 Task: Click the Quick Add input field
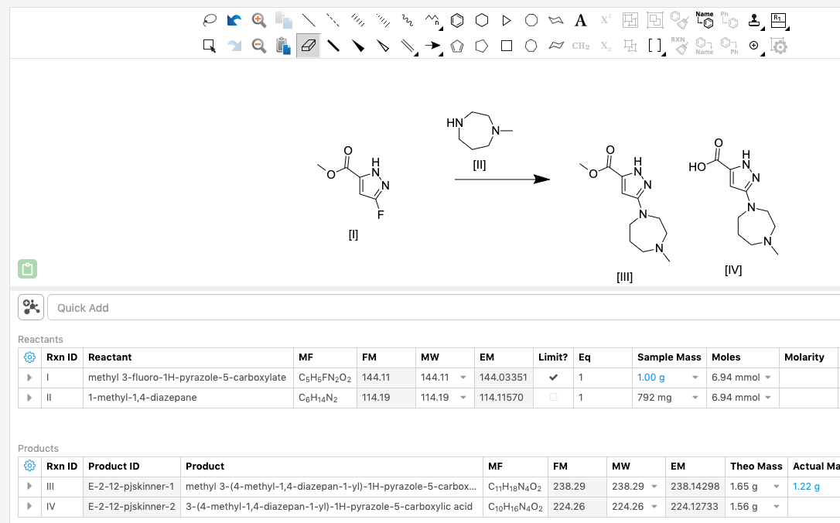pos(441,308)
